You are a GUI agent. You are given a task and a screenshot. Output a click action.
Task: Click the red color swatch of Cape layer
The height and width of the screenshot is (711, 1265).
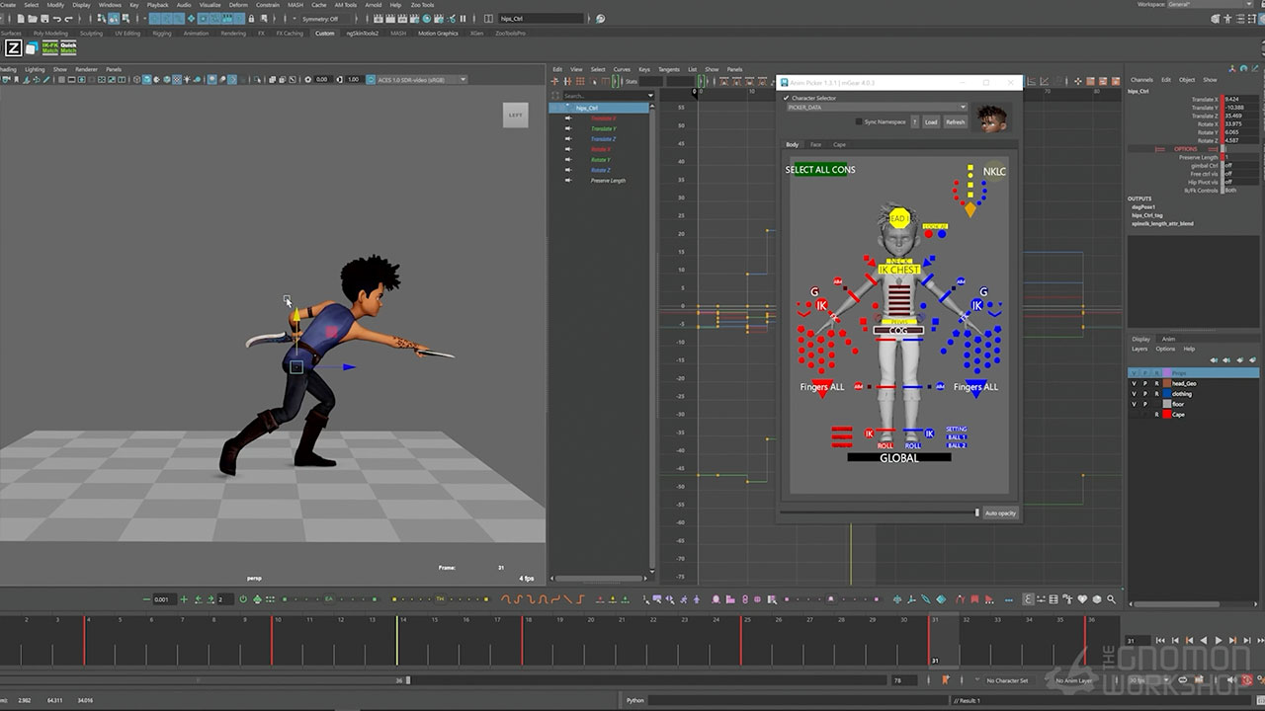(1166, 415)
